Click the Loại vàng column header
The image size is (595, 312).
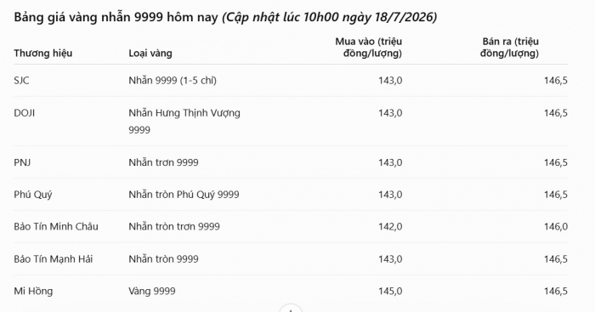[150, 54]
